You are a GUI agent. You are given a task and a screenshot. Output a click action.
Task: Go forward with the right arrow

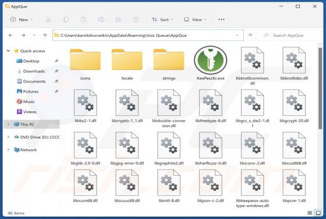pos(23,36)
